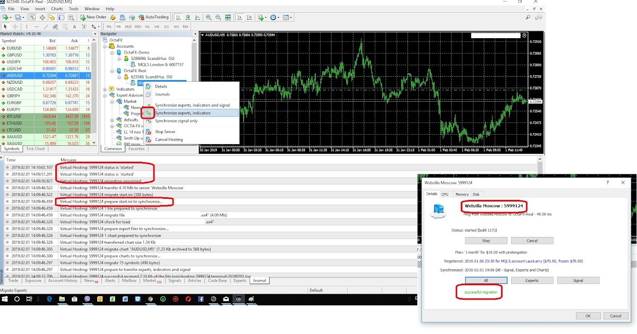This screenshot has height=334, width=637.
Task: Open Microsoft Edge from taskbar
Action: tap(49, 299)
